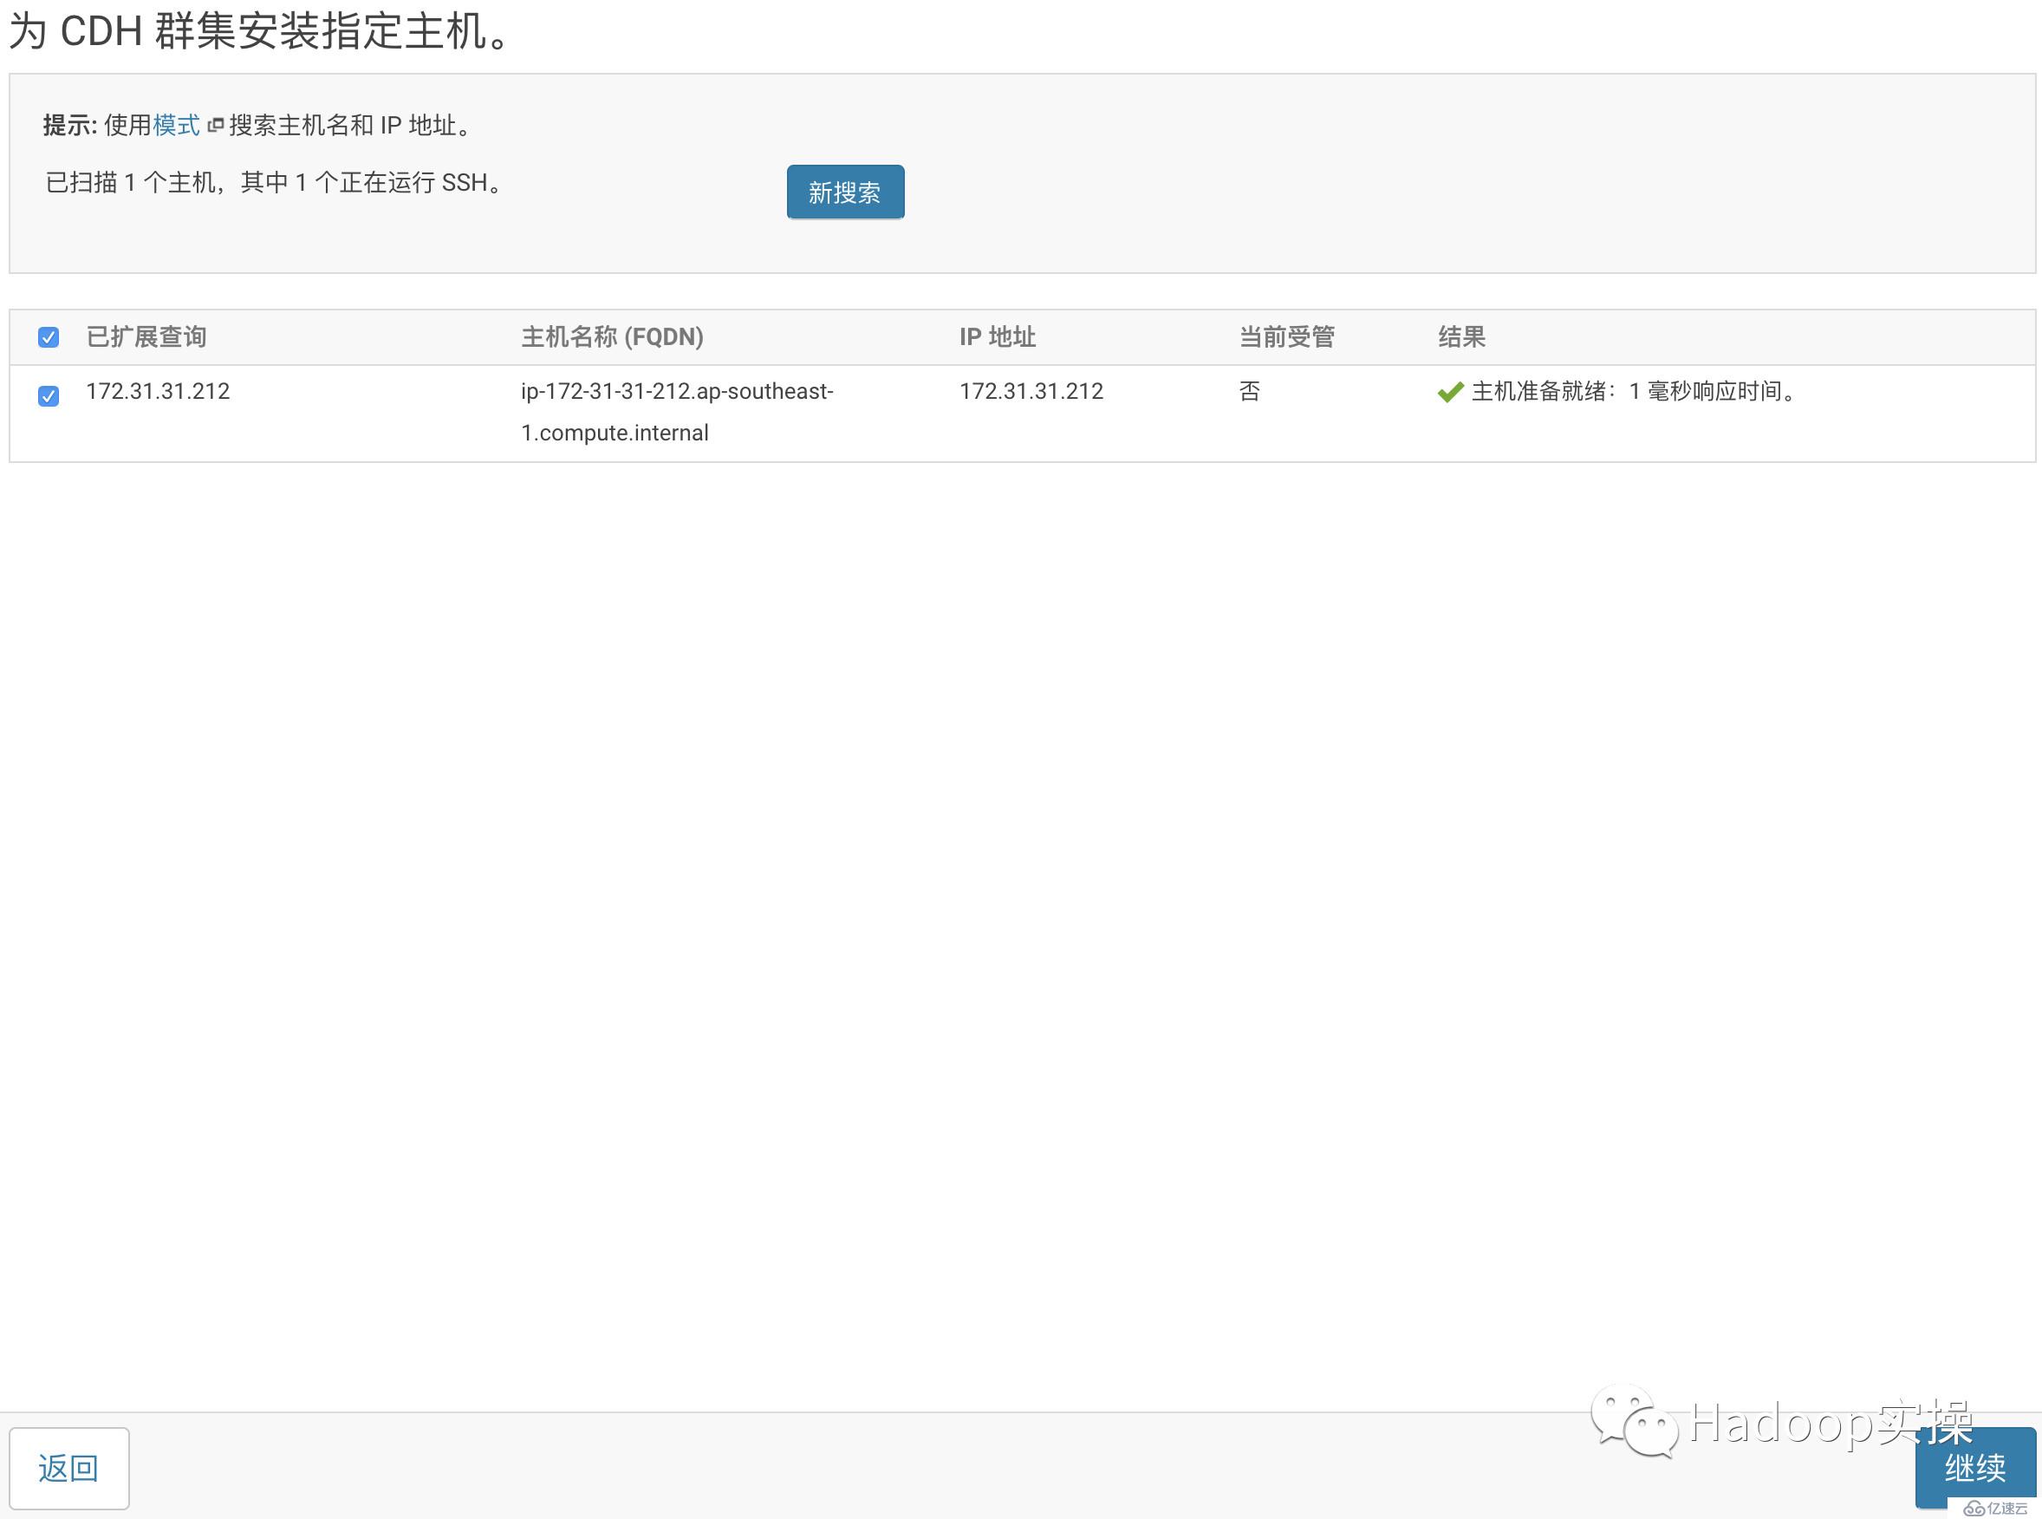Click the 主机名称 (FQDN) column header
2042x1519 pixels.
(612, 336)
